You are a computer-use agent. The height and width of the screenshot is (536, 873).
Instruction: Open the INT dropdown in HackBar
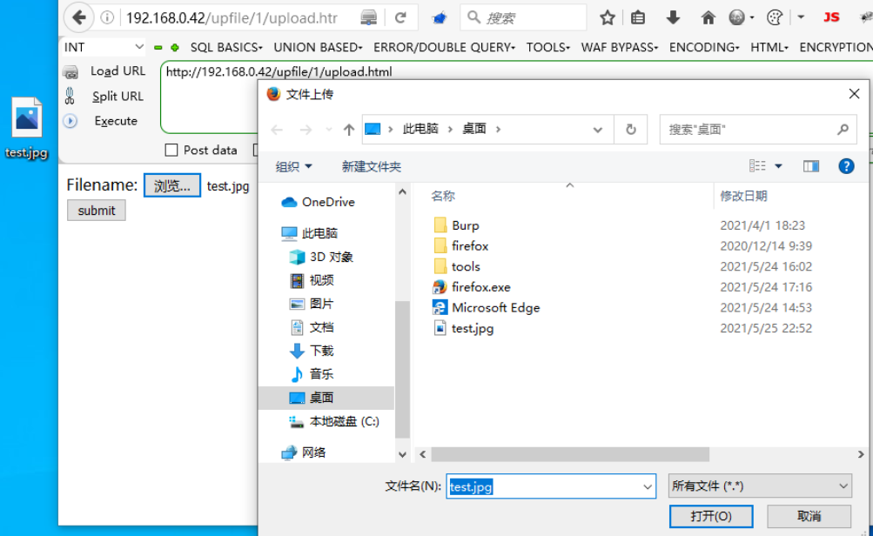coord(103,47)
